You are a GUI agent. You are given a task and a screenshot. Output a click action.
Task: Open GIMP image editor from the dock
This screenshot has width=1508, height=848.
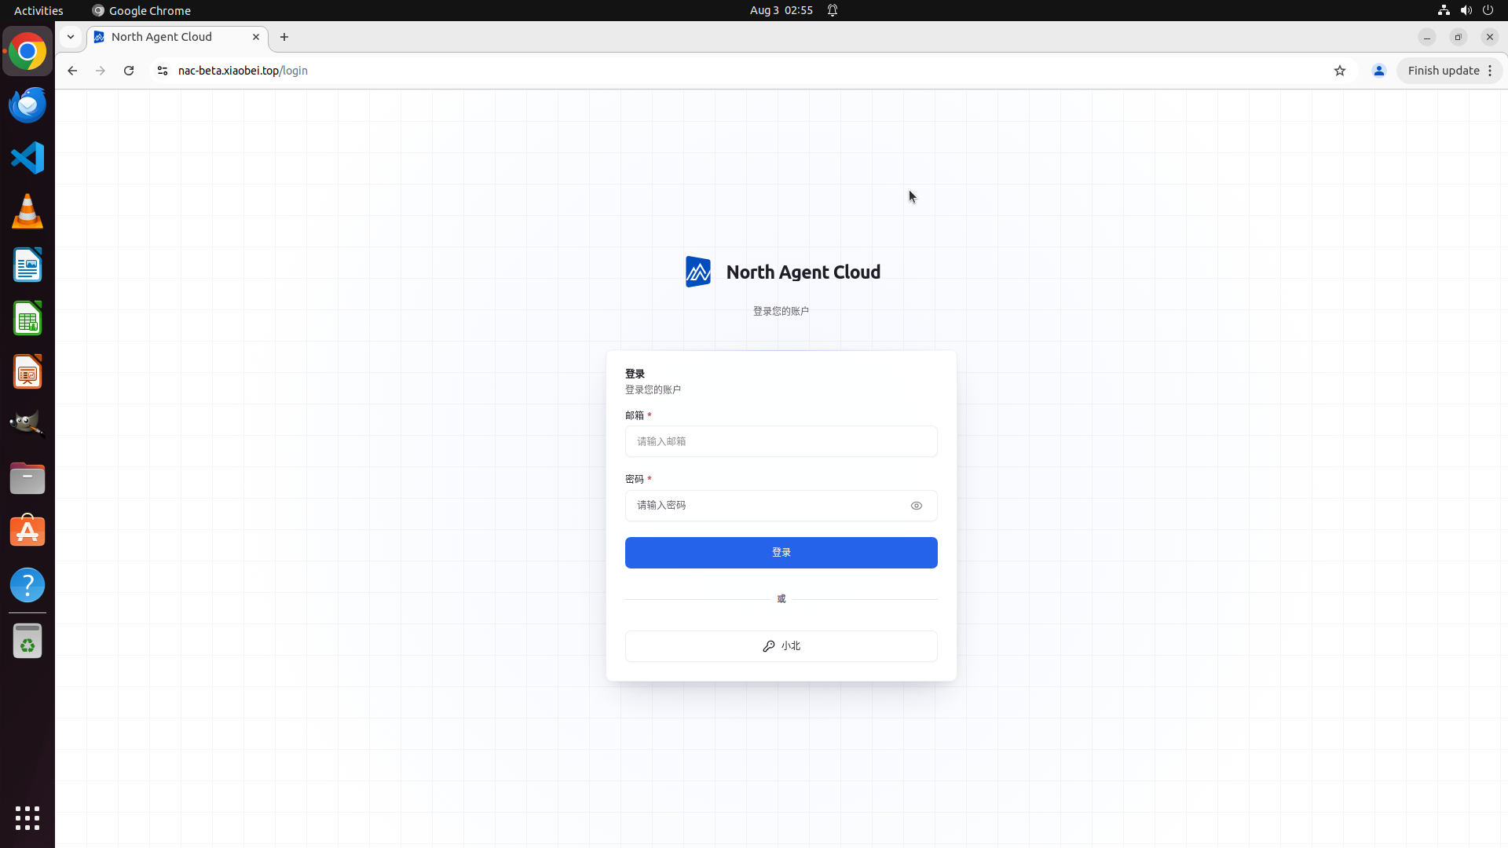pos(27,425)
